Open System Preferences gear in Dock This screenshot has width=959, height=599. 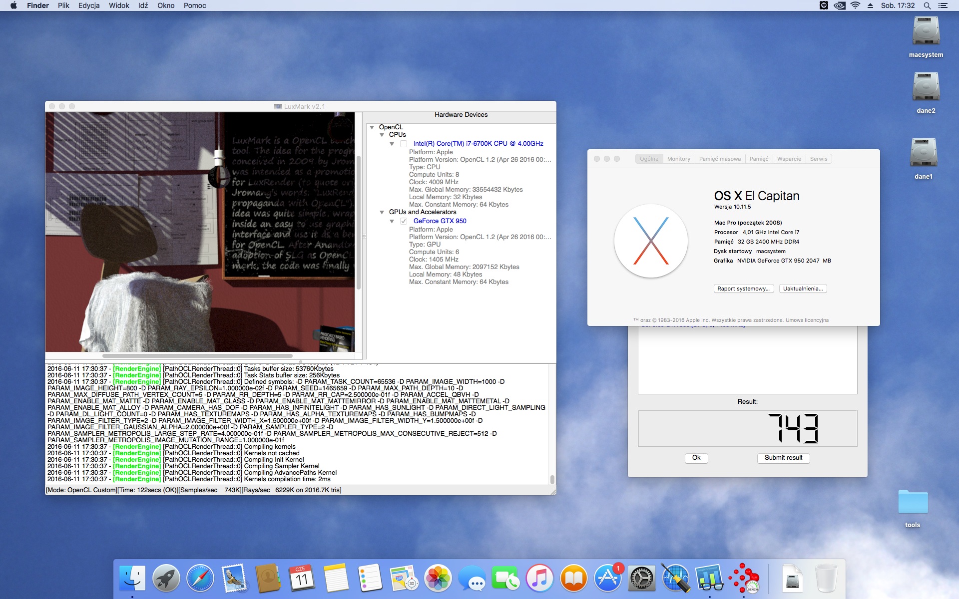click(641, 579)
